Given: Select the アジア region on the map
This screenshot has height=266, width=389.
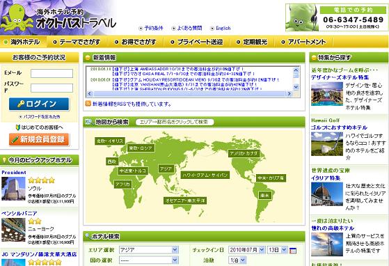Looking at the screenshot, I should click(166, 169).
